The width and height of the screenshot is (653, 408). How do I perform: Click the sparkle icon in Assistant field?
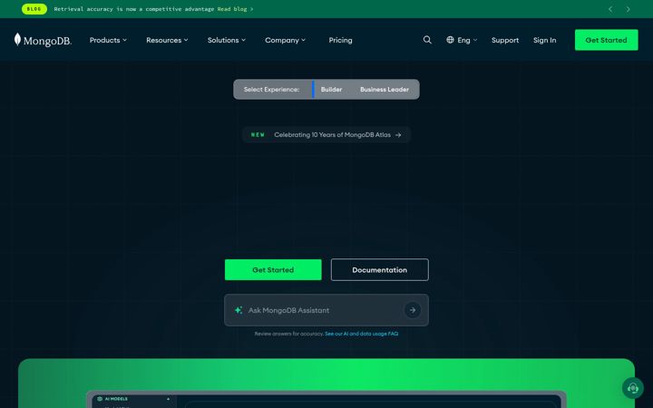pos(239,310)
